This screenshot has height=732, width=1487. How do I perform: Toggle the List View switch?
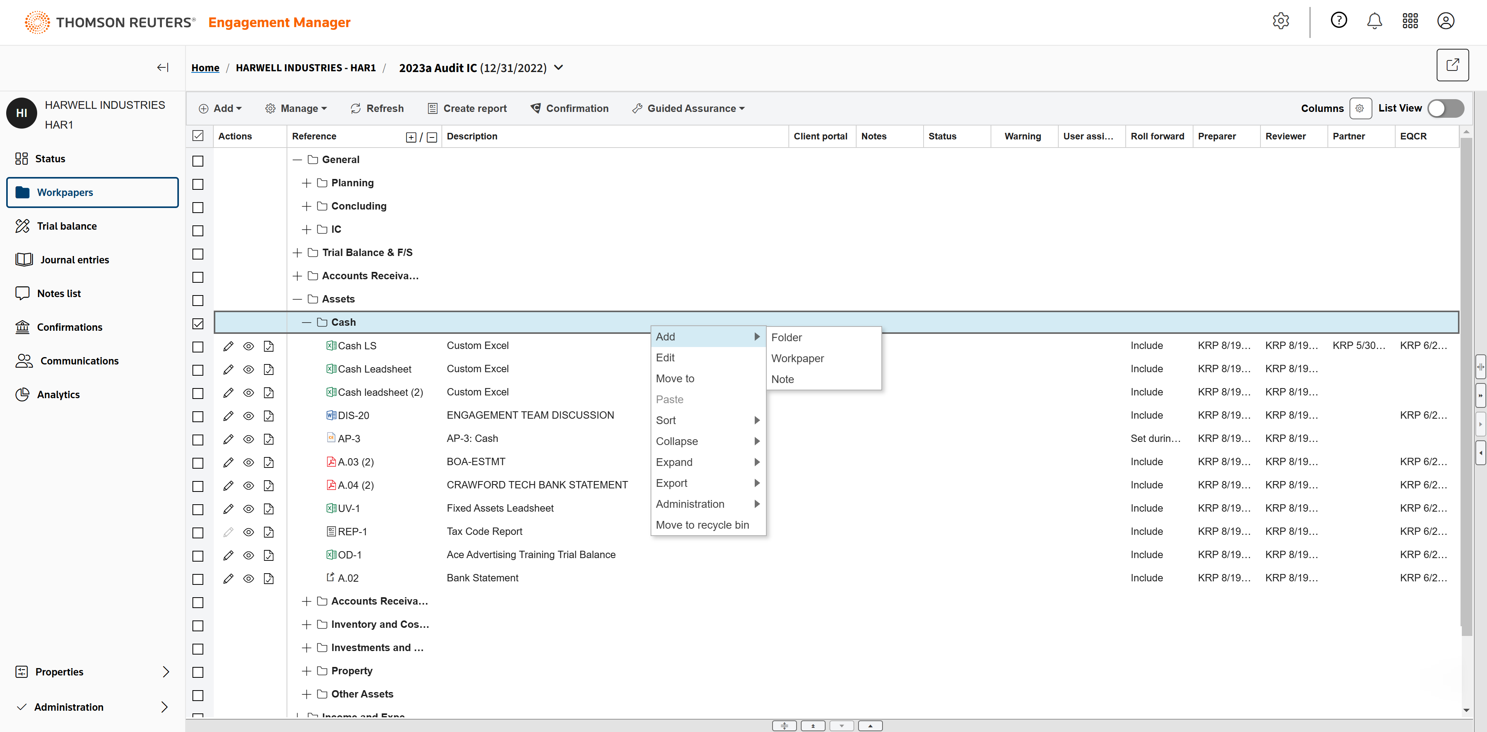point(1446,108)
